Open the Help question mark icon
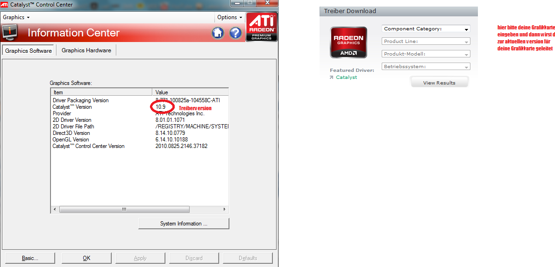 coord(236,33)
